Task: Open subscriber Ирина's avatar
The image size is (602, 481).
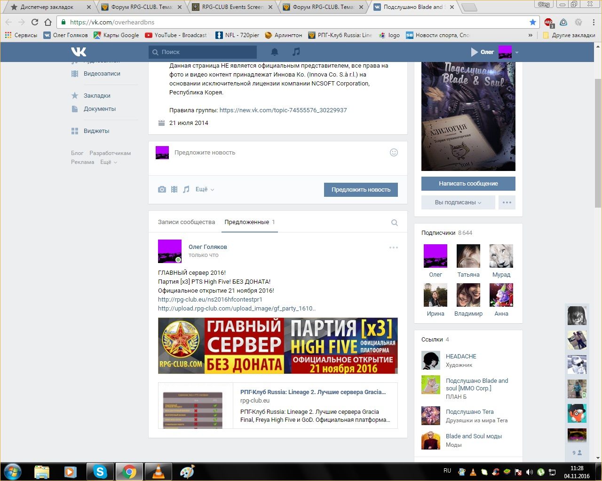Action: point(436,295)
